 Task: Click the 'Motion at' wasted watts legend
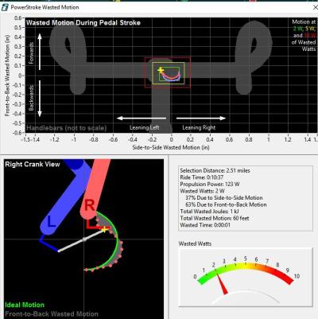(x=304, y=35)
